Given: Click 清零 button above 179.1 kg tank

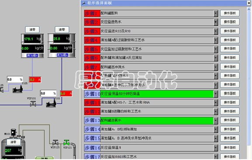Looking at the screenshot, I should [32, 30].
